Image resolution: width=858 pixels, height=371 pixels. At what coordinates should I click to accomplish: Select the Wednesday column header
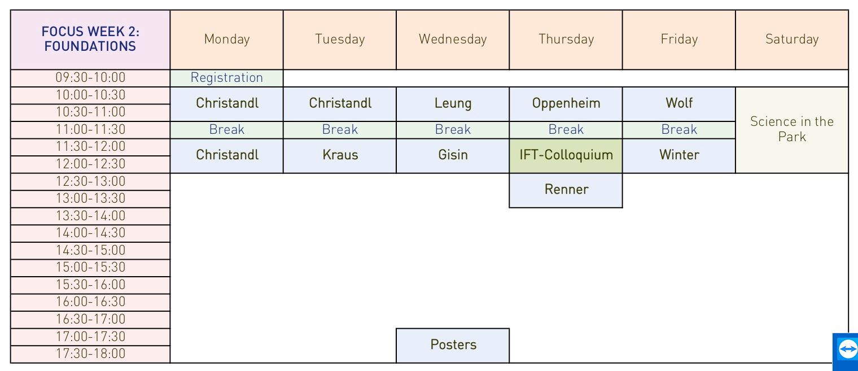[453, 40]
